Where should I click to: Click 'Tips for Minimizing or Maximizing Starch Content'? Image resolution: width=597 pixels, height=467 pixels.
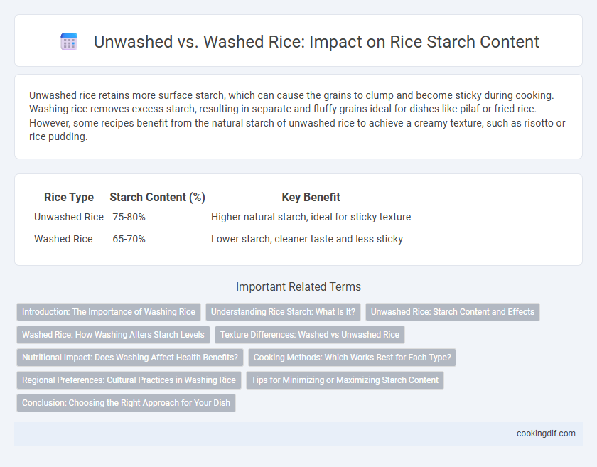coord(345,380)
